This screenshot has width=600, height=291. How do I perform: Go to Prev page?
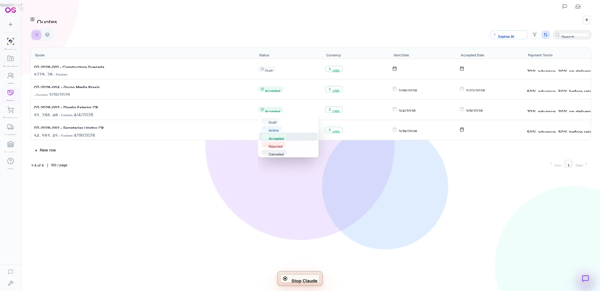[556, 165]
